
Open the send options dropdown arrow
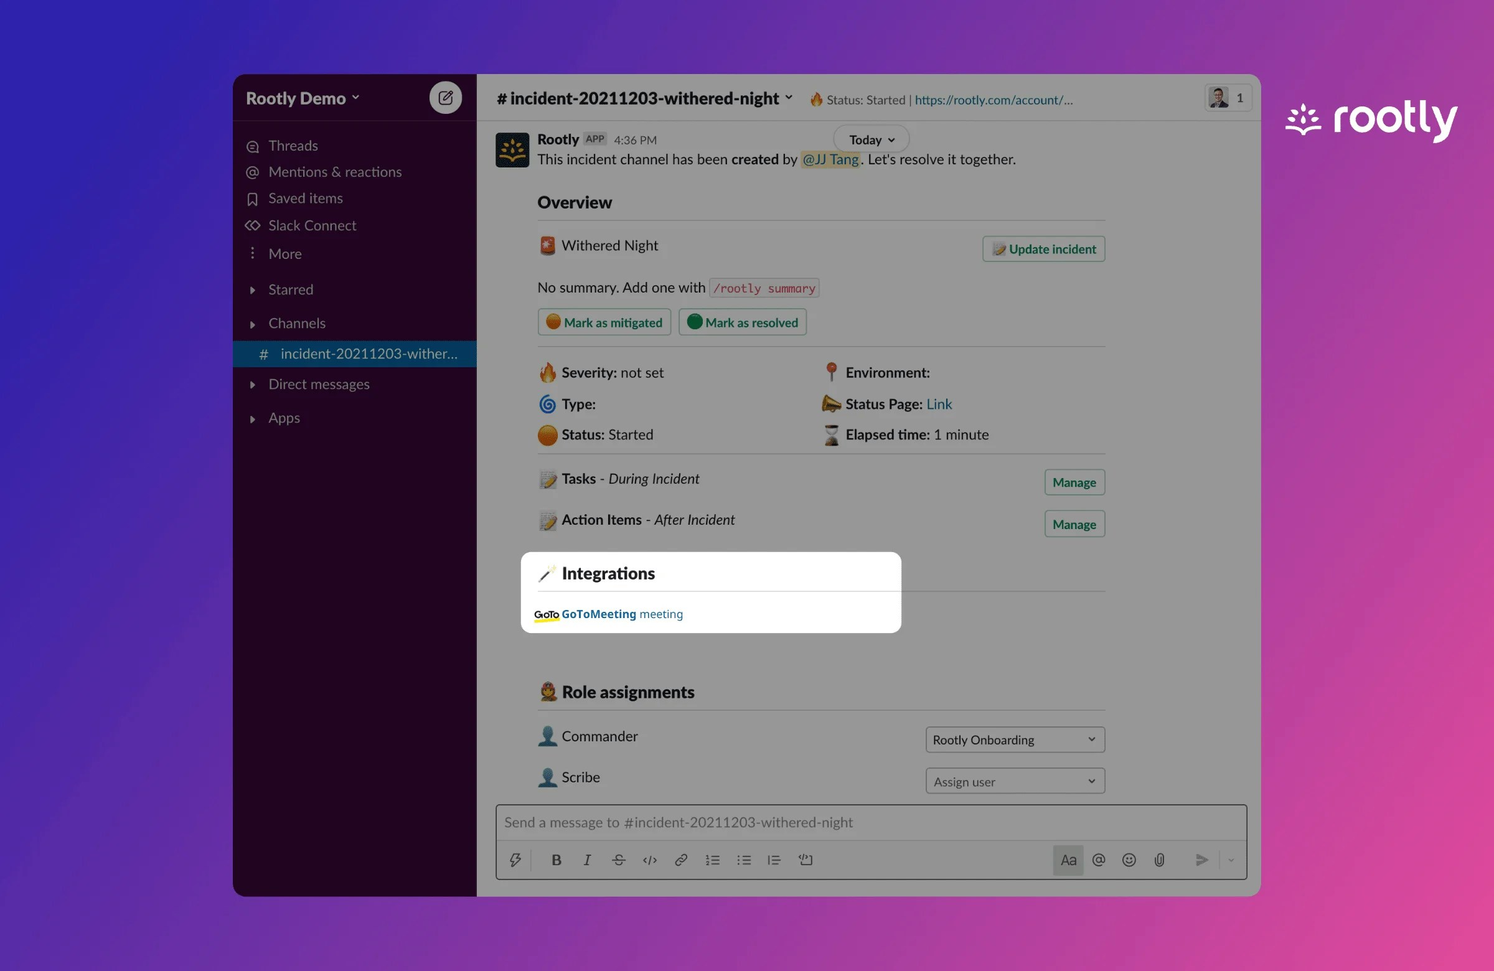1230,860
